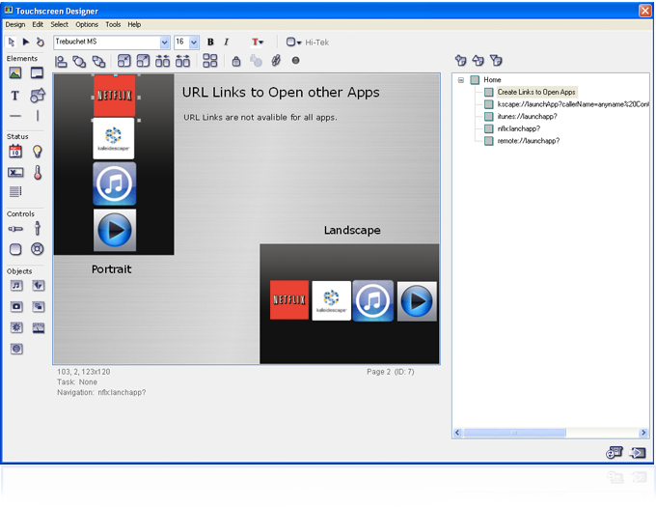Image resolution: width=656 pixels, height=507 pixels.
Task: Open the font size dropdown
Action: pos(194,42)
